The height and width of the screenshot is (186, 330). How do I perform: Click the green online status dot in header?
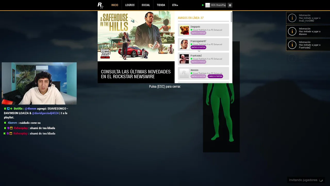(203, 5)
